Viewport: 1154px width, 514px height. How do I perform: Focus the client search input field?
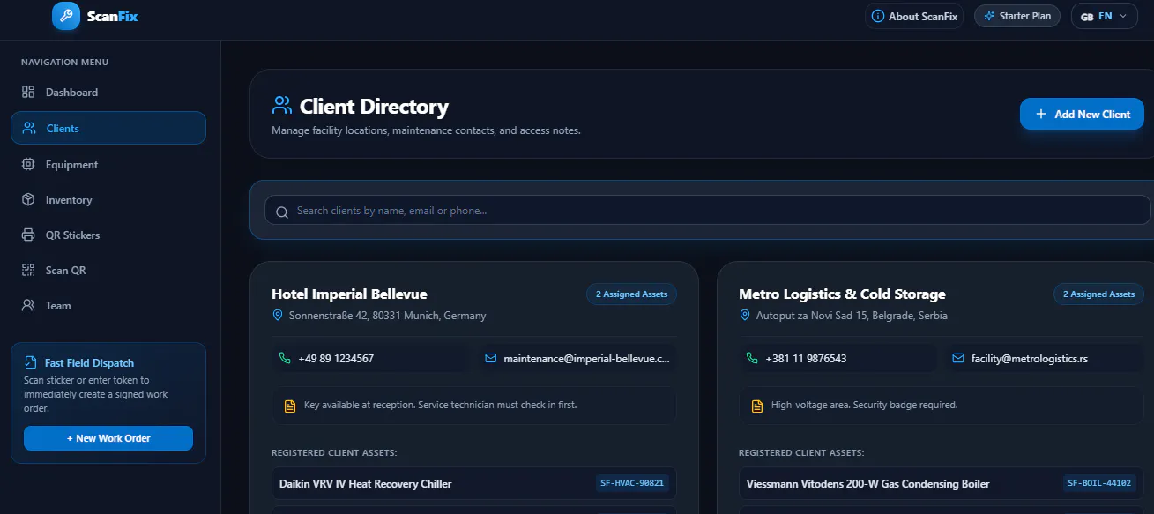tap(708, 211)
